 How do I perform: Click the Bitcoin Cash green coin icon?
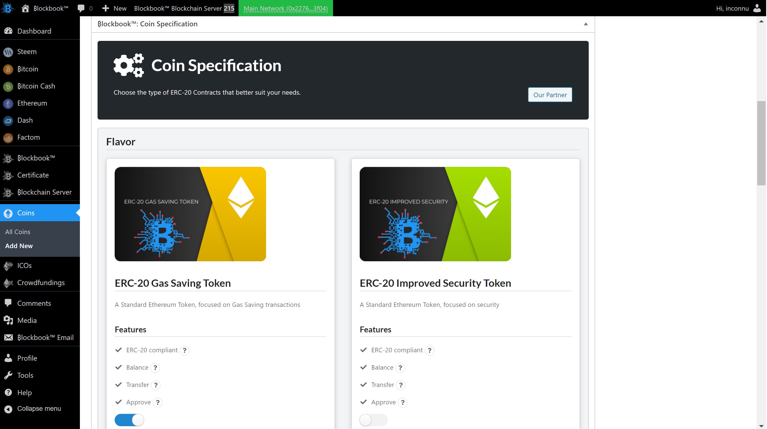[x=8, y=86]
